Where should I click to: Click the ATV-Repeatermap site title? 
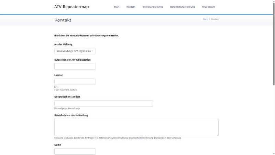71,7
